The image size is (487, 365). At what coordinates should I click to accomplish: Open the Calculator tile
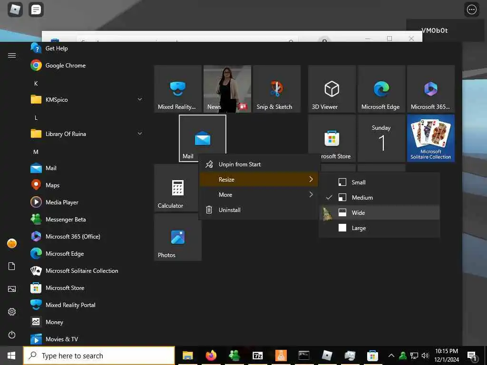pos(176,188)
